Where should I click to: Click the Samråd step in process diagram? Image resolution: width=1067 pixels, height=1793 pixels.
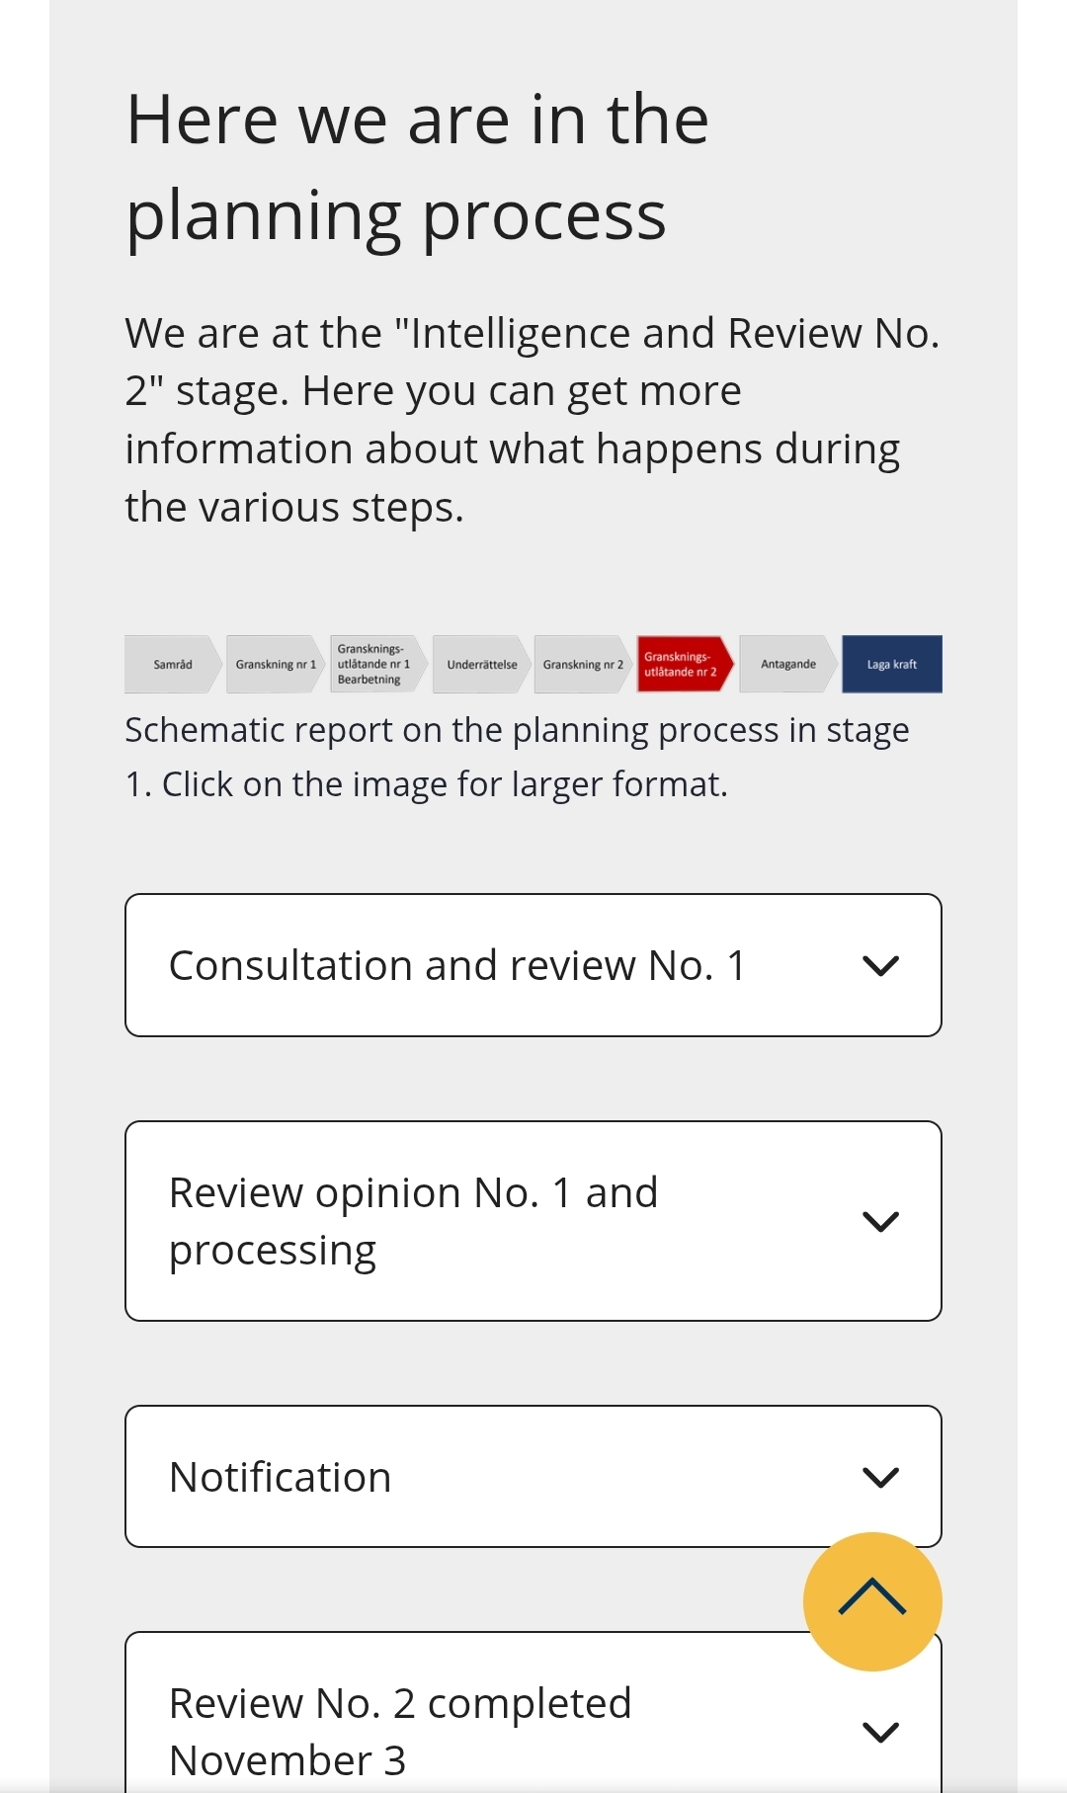click(x=172, y=665)
